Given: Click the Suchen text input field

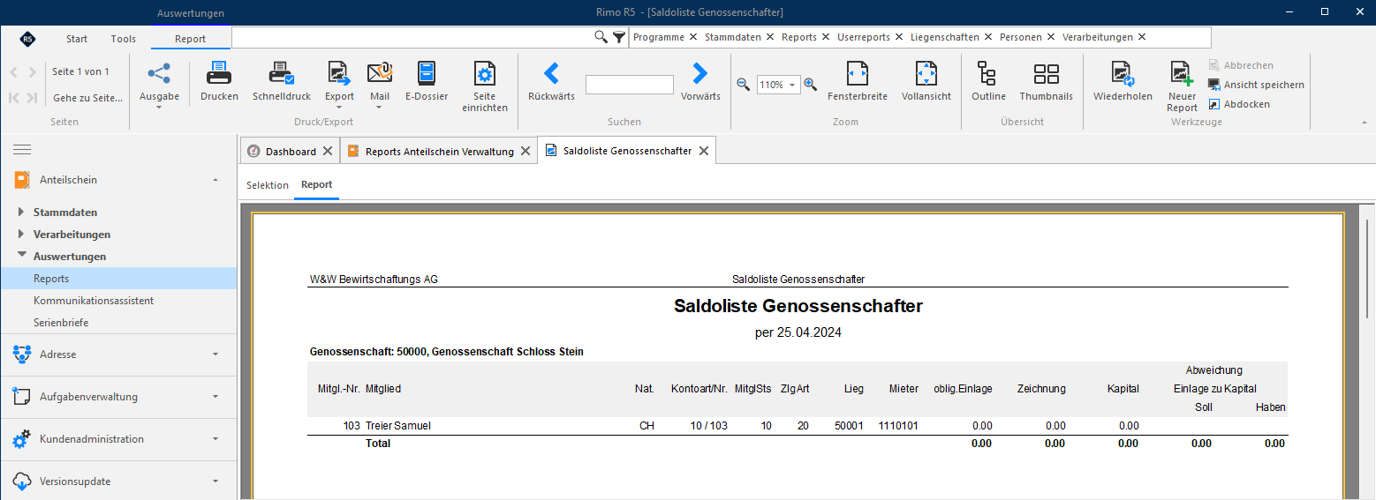Looking at the screenshot, I should coord(630,85).
